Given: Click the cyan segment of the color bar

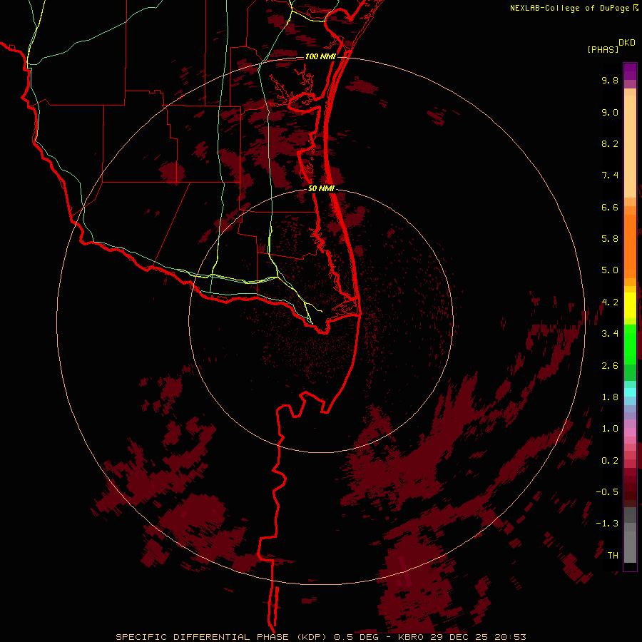Looking at the screenshot, I should pyautogui.click(x=630, y=392).
